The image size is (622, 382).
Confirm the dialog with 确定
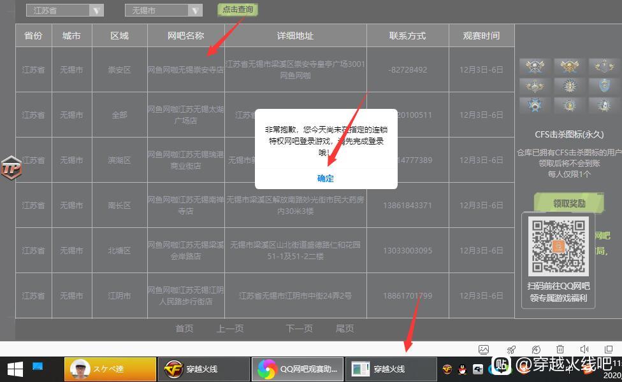(325, 178)
